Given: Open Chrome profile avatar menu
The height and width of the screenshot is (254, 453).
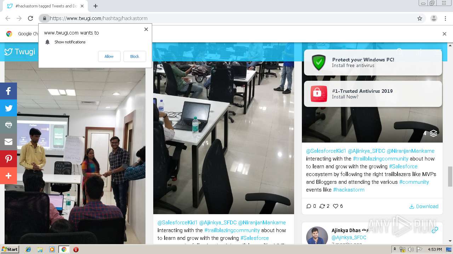Looking at the screenshot, I should [x=434, y=18].
